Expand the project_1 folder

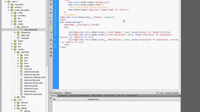click(x=8, y=7)
